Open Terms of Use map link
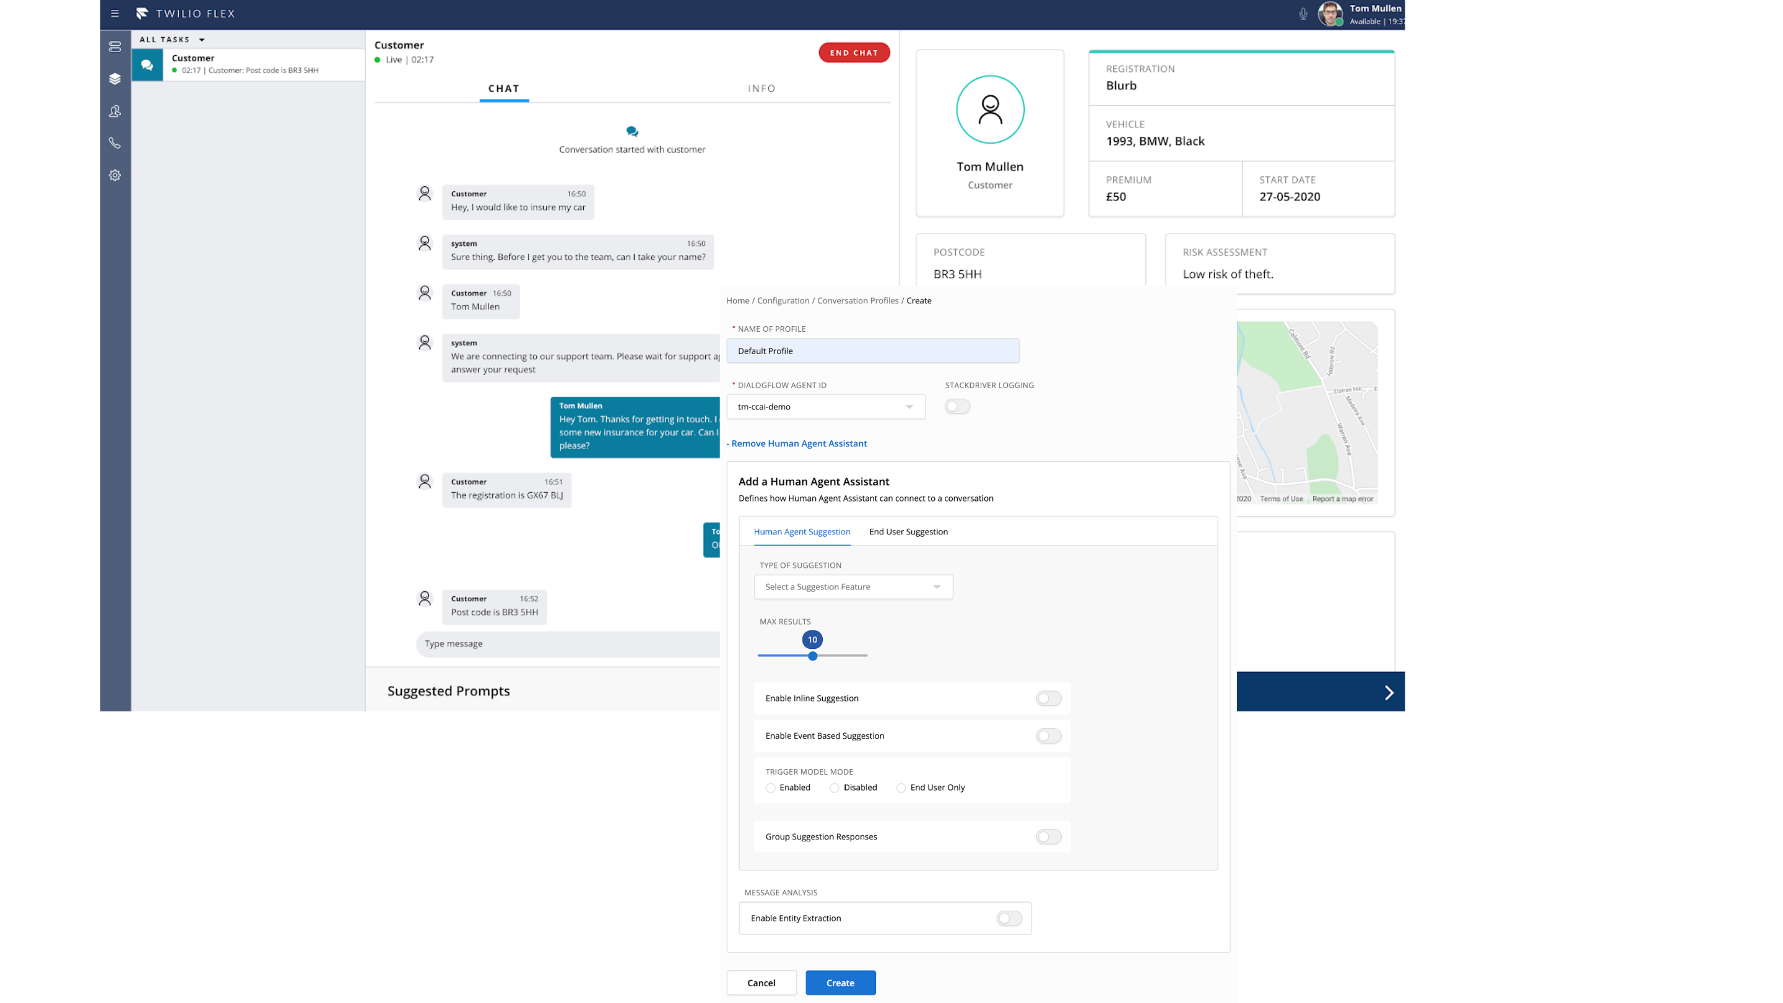 (1281, 498)
